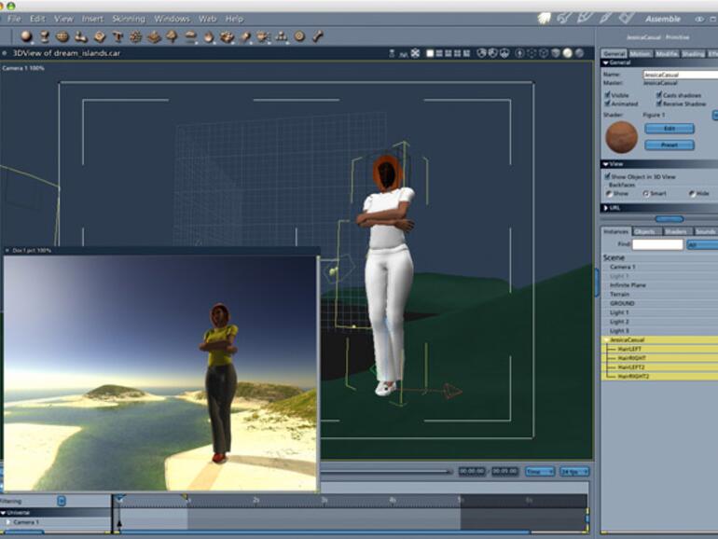Disable the Casts shadows checkbox
The width and height of the screenshot is (718, 539).
659,95
